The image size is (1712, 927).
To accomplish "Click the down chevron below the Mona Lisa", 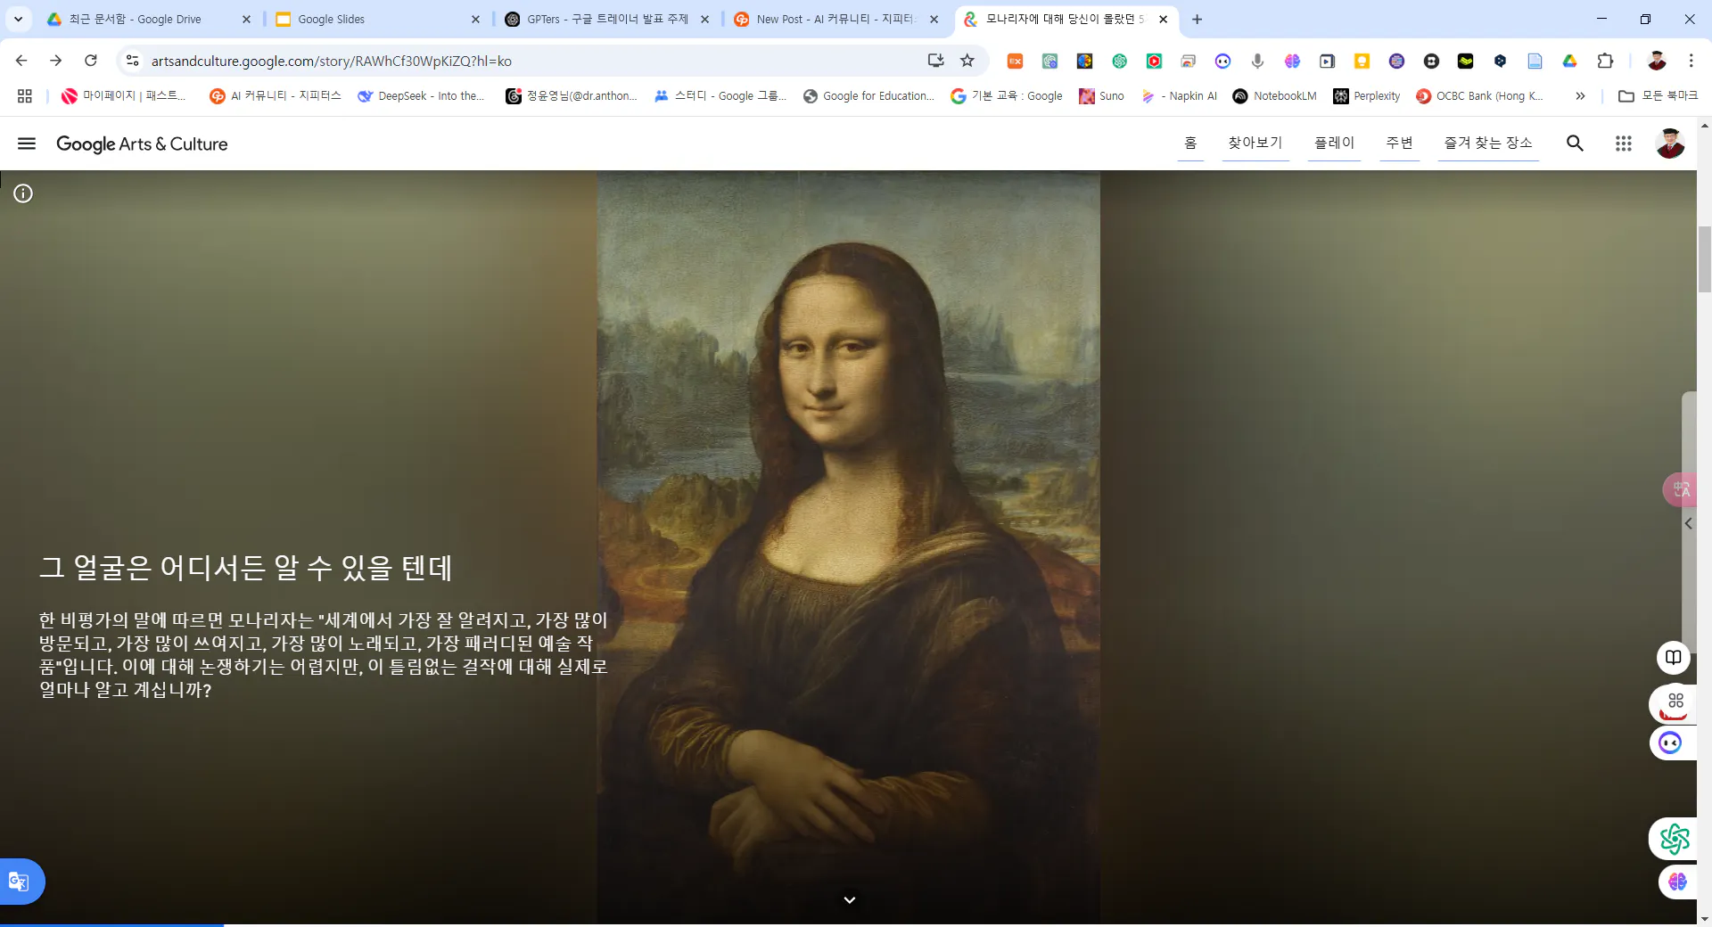I will coord(849,899).
